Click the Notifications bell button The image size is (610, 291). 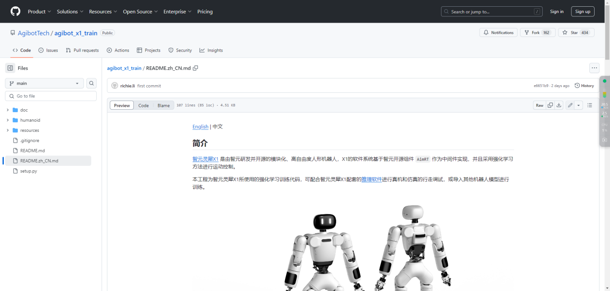498,33
